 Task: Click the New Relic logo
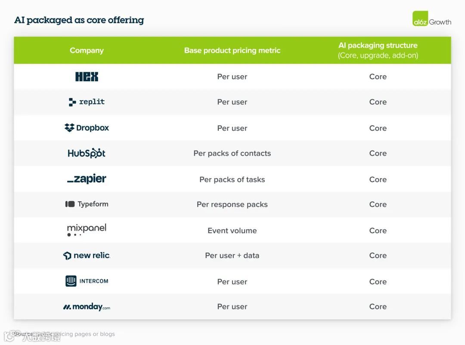[87, 256]
